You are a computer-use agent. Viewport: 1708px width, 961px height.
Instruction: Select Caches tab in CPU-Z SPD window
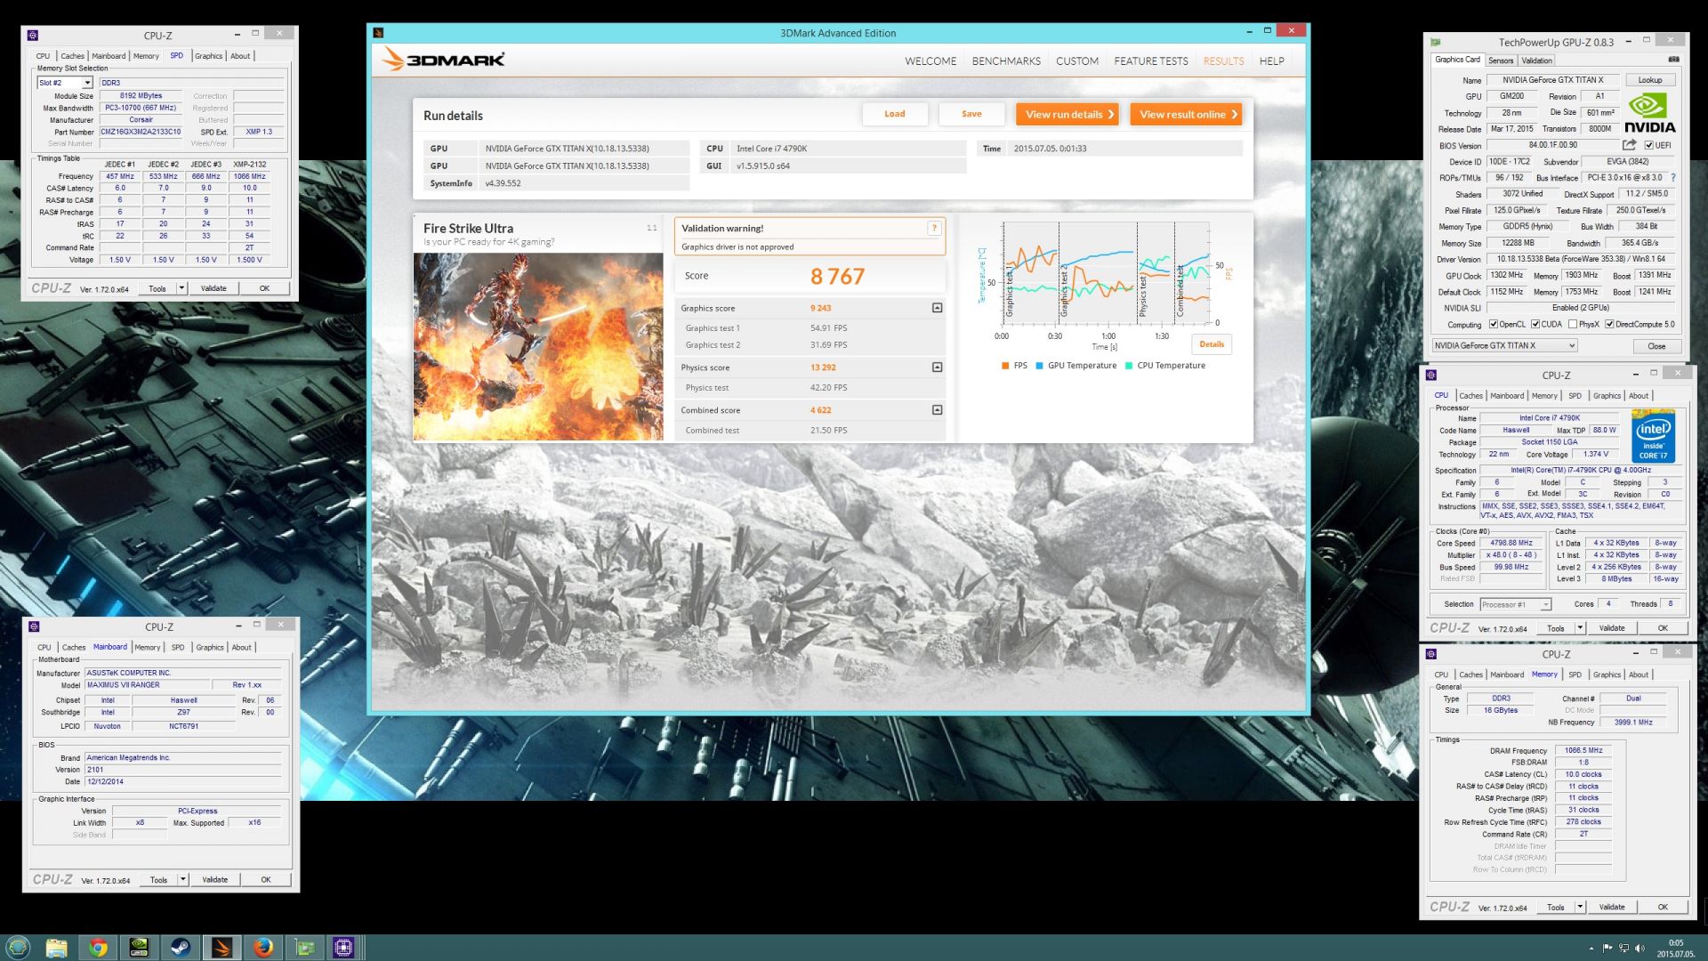(x=73, y=56)
